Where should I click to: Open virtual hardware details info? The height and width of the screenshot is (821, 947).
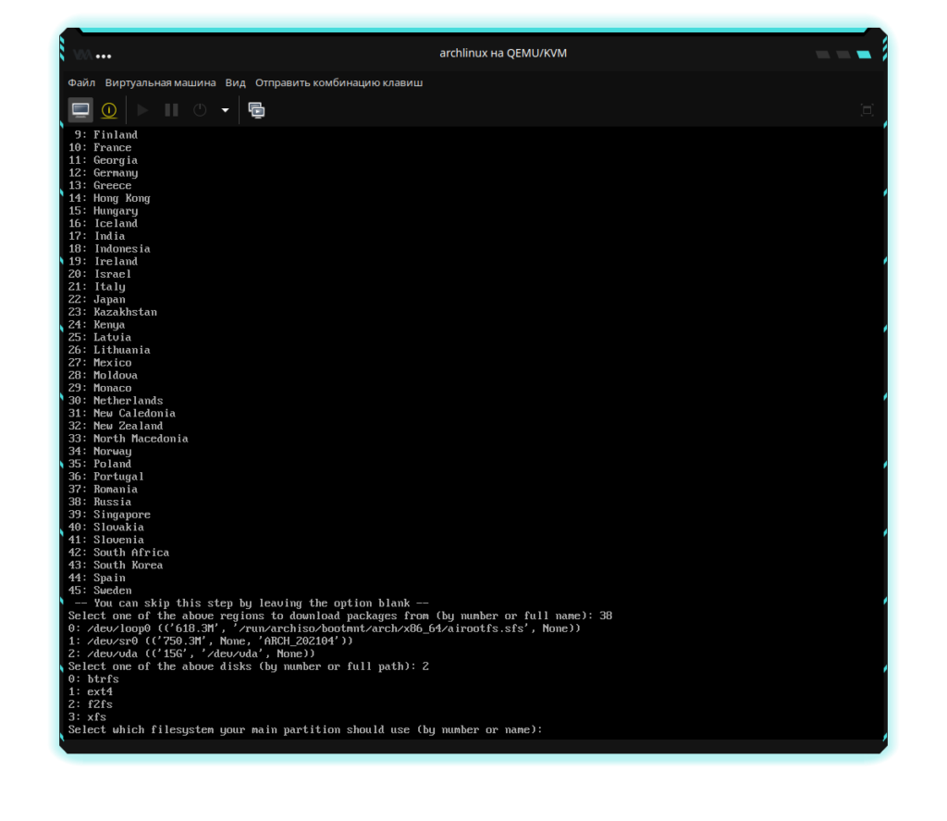pyautogui.click(x=109, y=110)
